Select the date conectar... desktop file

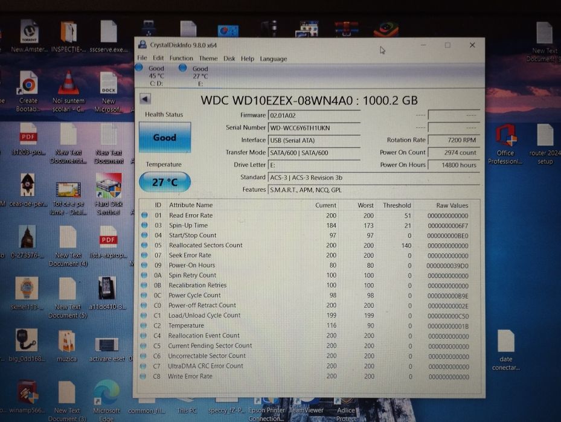[x=505, y=350]
